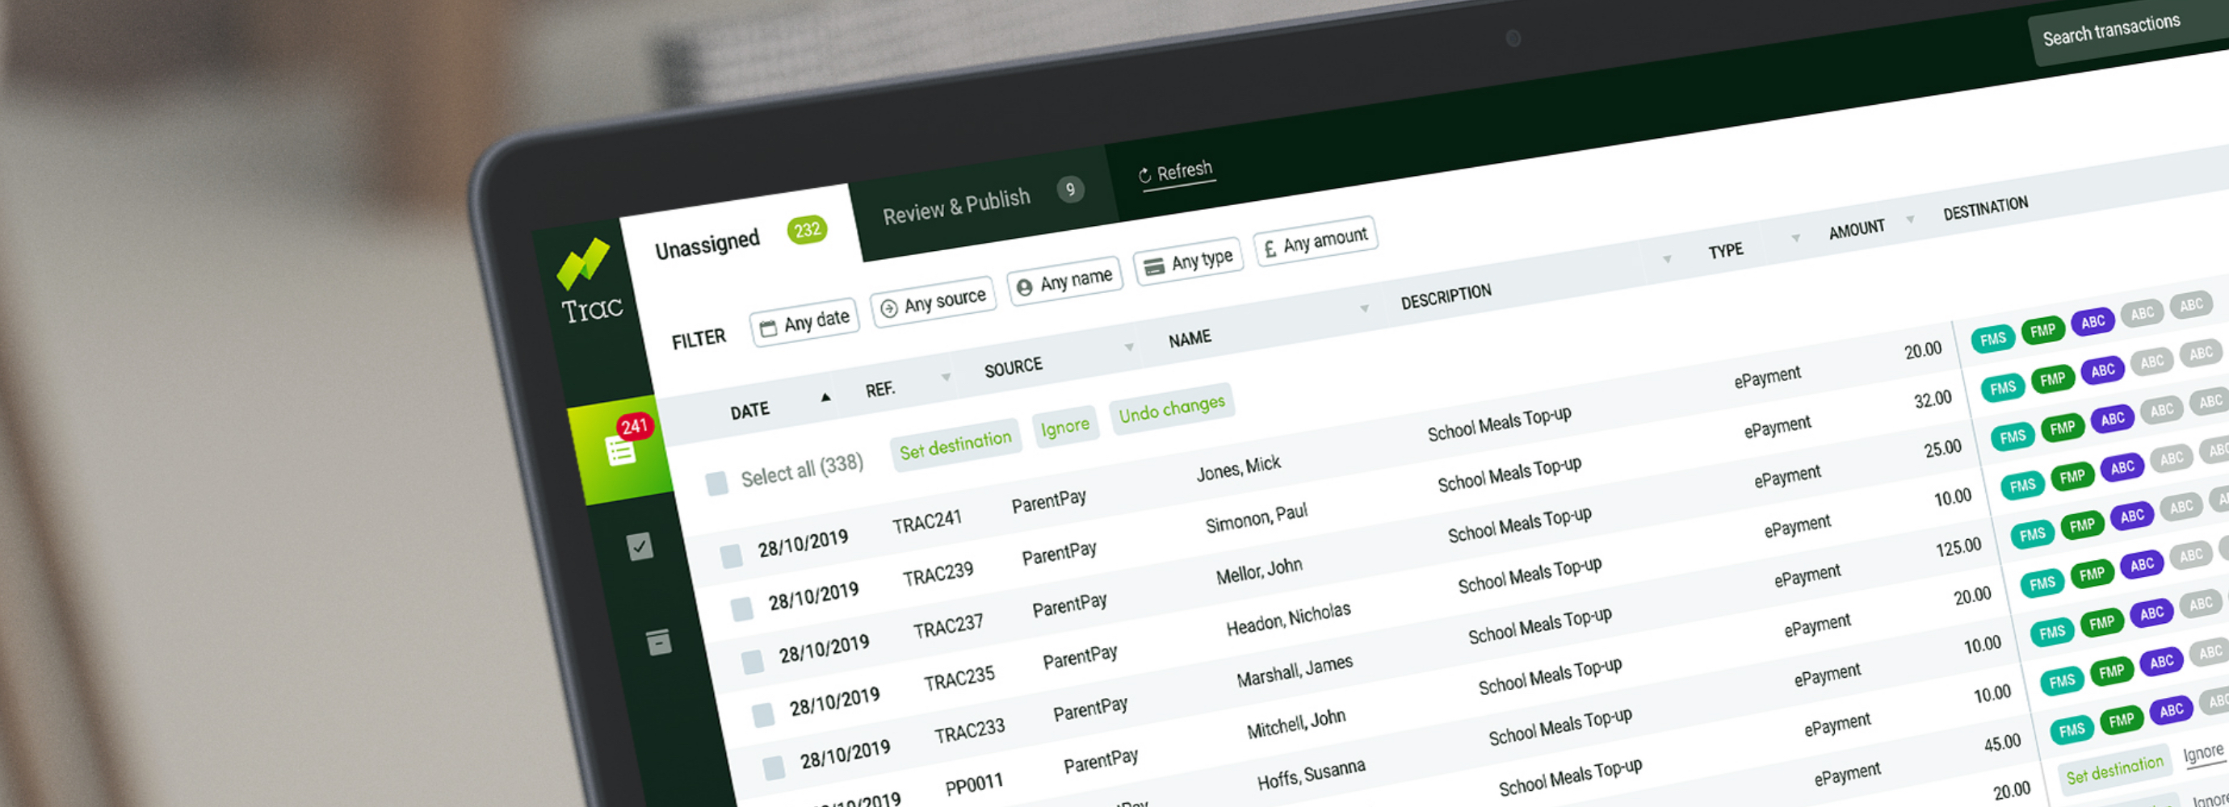Tick the checkbox for TRAC239 row

741,609
